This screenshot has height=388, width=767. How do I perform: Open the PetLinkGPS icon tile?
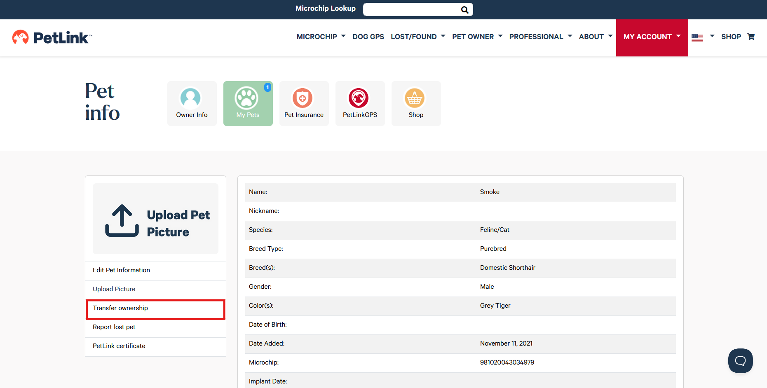(360, 103)
